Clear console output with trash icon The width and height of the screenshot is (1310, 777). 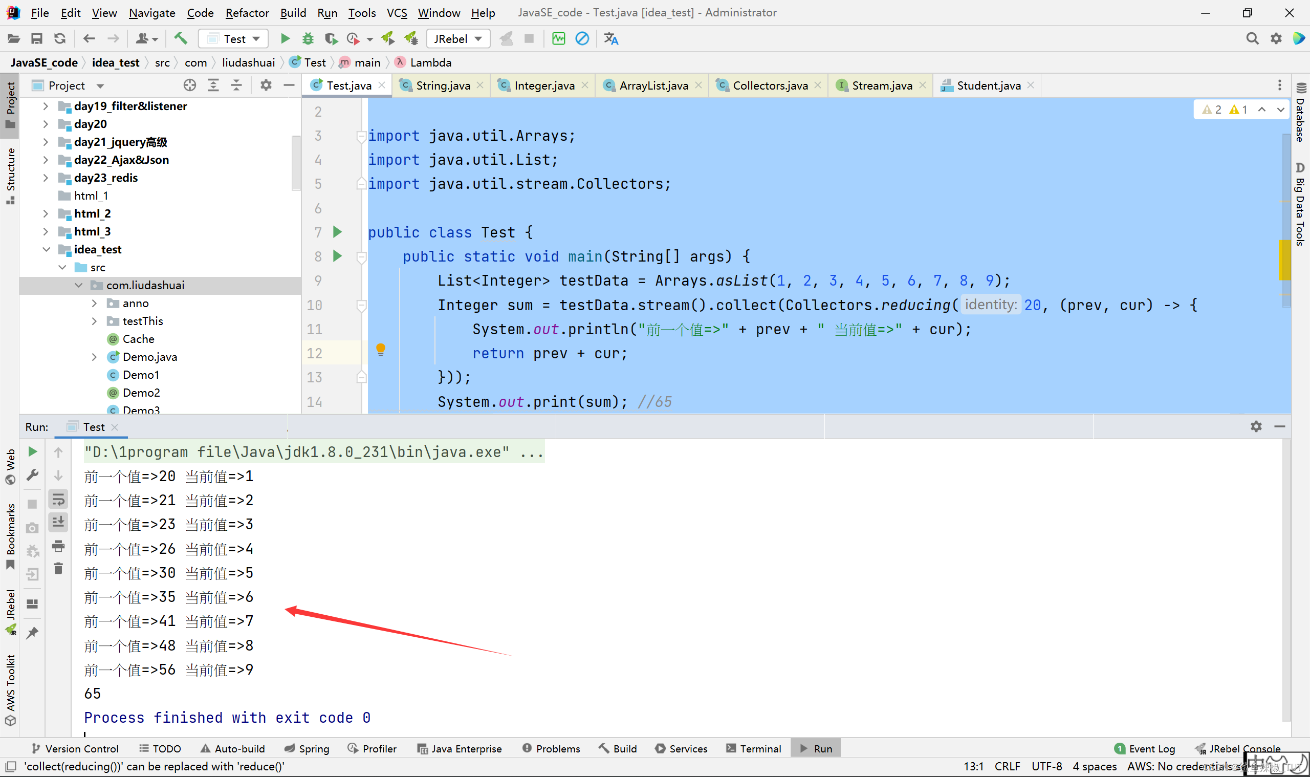click(x=58, y=569)
